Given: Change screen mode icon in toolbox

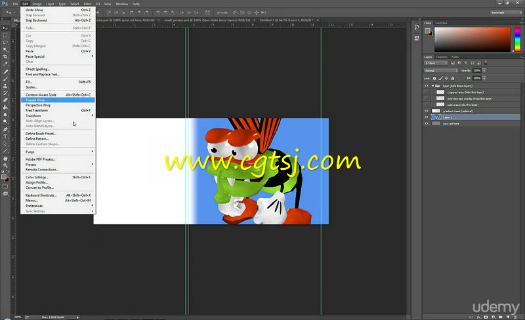Looking at the screenshot, I should tap(5, 194).
